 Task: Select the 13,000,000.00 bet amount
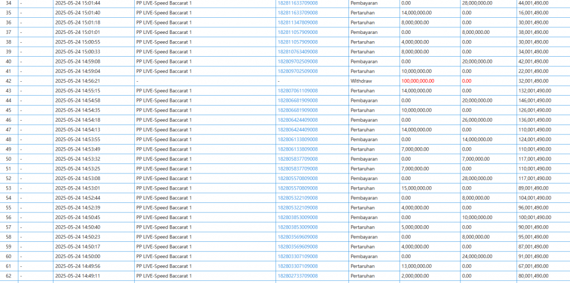tap(416, 266)
